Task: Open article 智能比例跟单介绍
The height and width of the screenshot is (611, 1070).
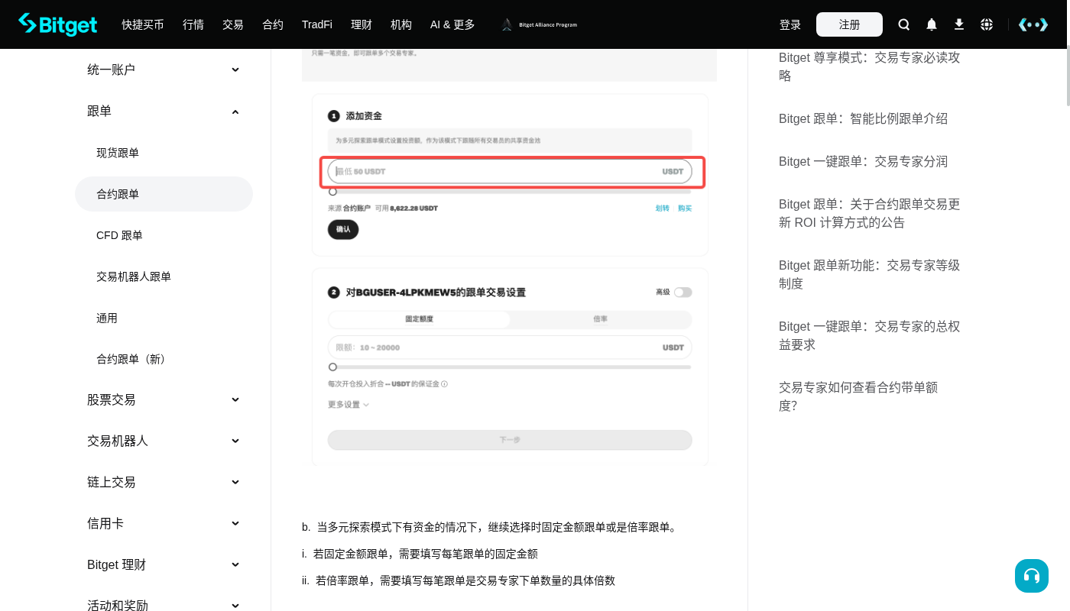Action: 863,118
